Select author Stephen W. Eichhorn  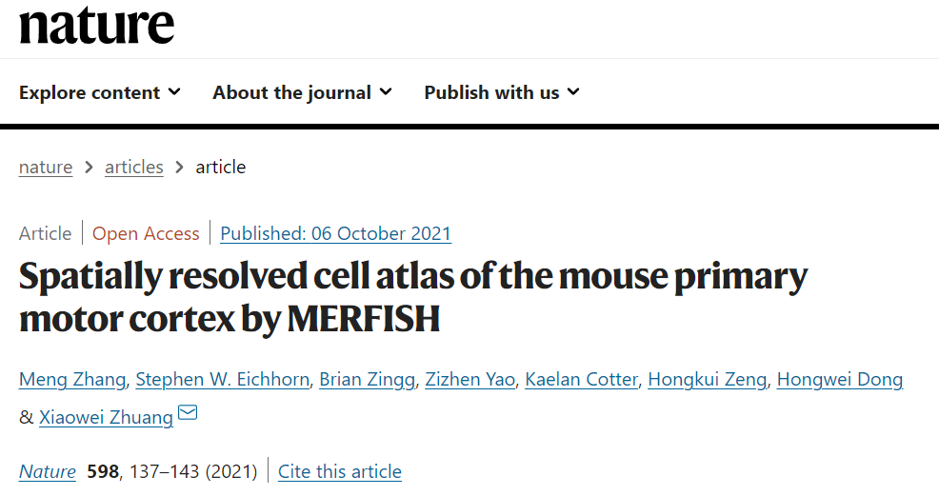pyautogui.click(x=222, y=379)
